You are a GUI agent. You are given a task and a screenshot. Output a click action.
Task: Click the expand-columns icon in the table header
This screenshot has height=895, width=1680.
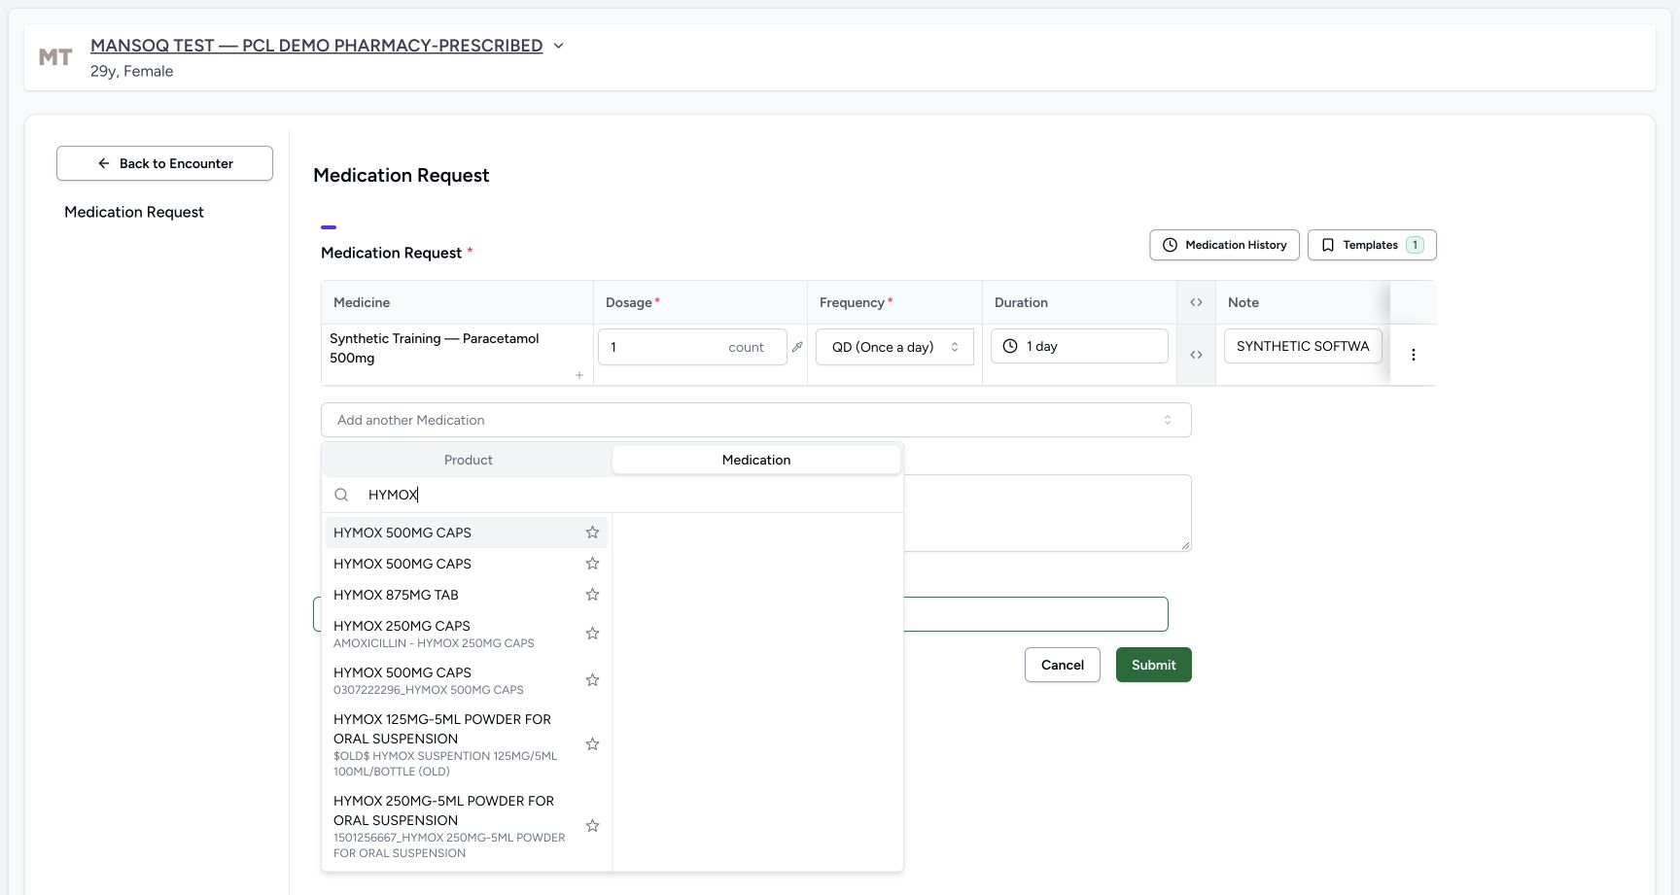point(1196,302)
